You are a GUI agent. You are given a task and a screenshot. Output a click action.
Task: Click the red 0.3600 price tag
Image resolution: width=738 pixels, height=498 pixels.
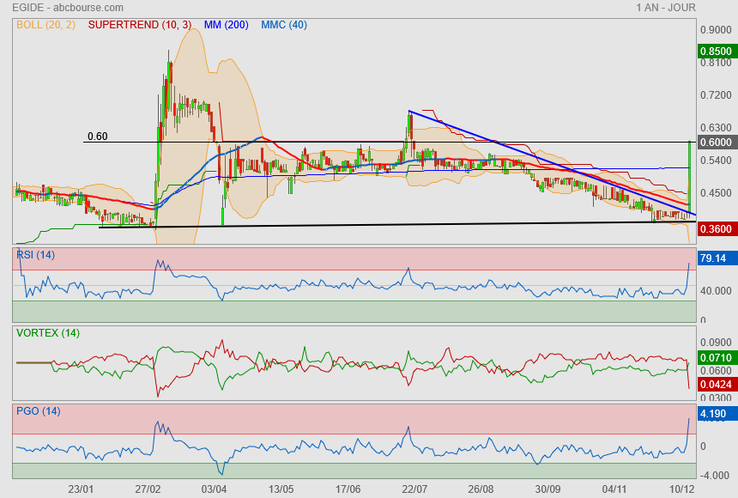(x=715, y=229)
